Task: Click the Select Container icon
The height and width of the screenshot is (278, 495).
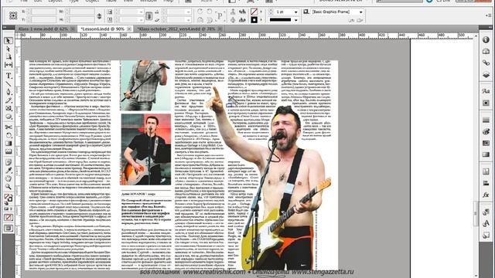Action: click(233, 12)
